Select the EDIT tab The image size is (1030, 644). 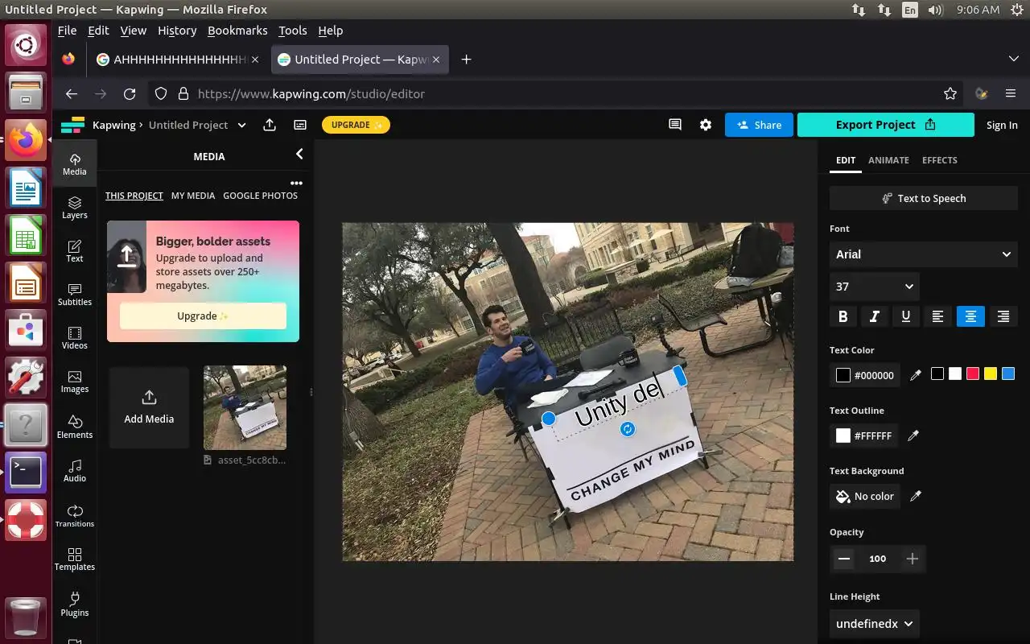[x=845, y=160]
